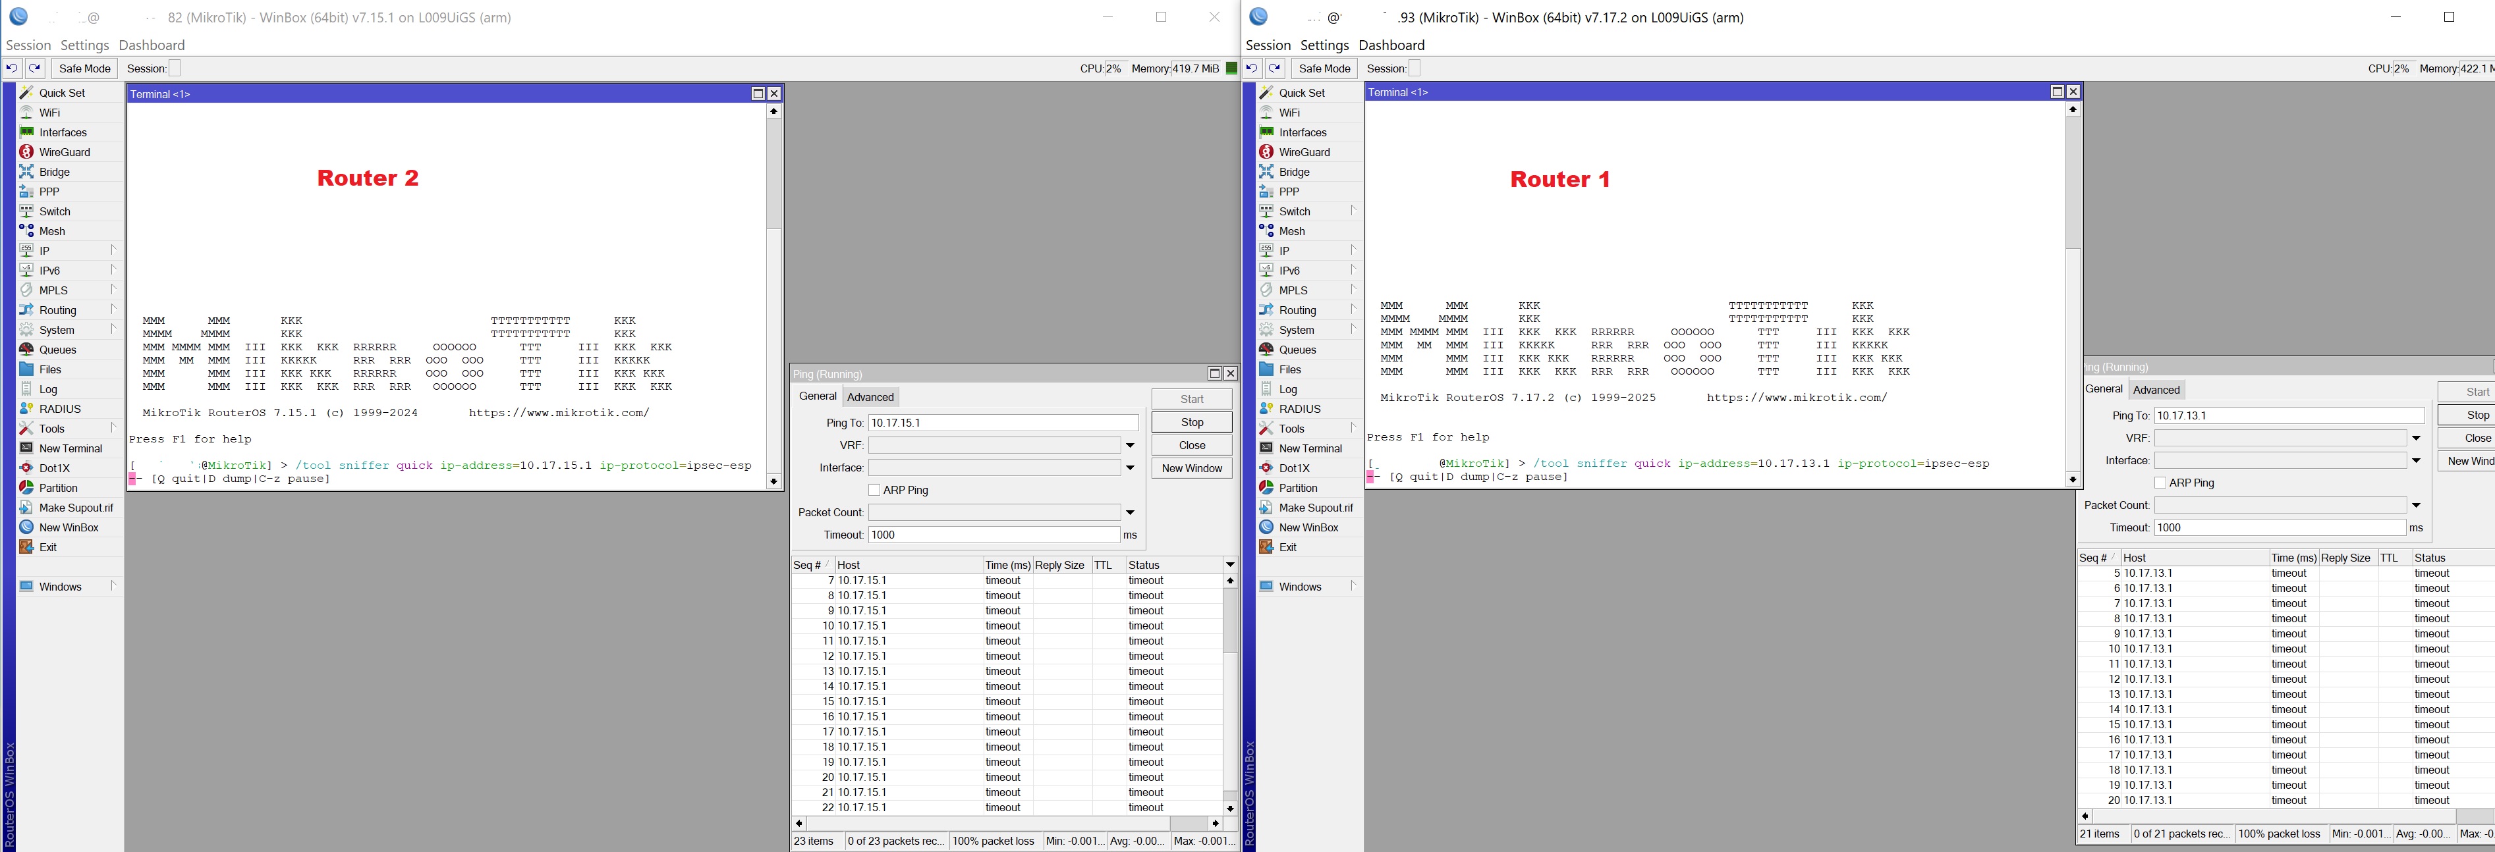Click New Window in the ping dialog
Viewport: 2495px width, 852px height.
[1191, 467]
